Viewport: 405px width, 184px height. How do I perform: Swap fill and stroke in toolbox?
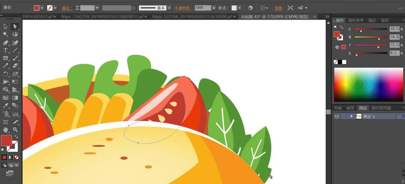click(16, 137)
